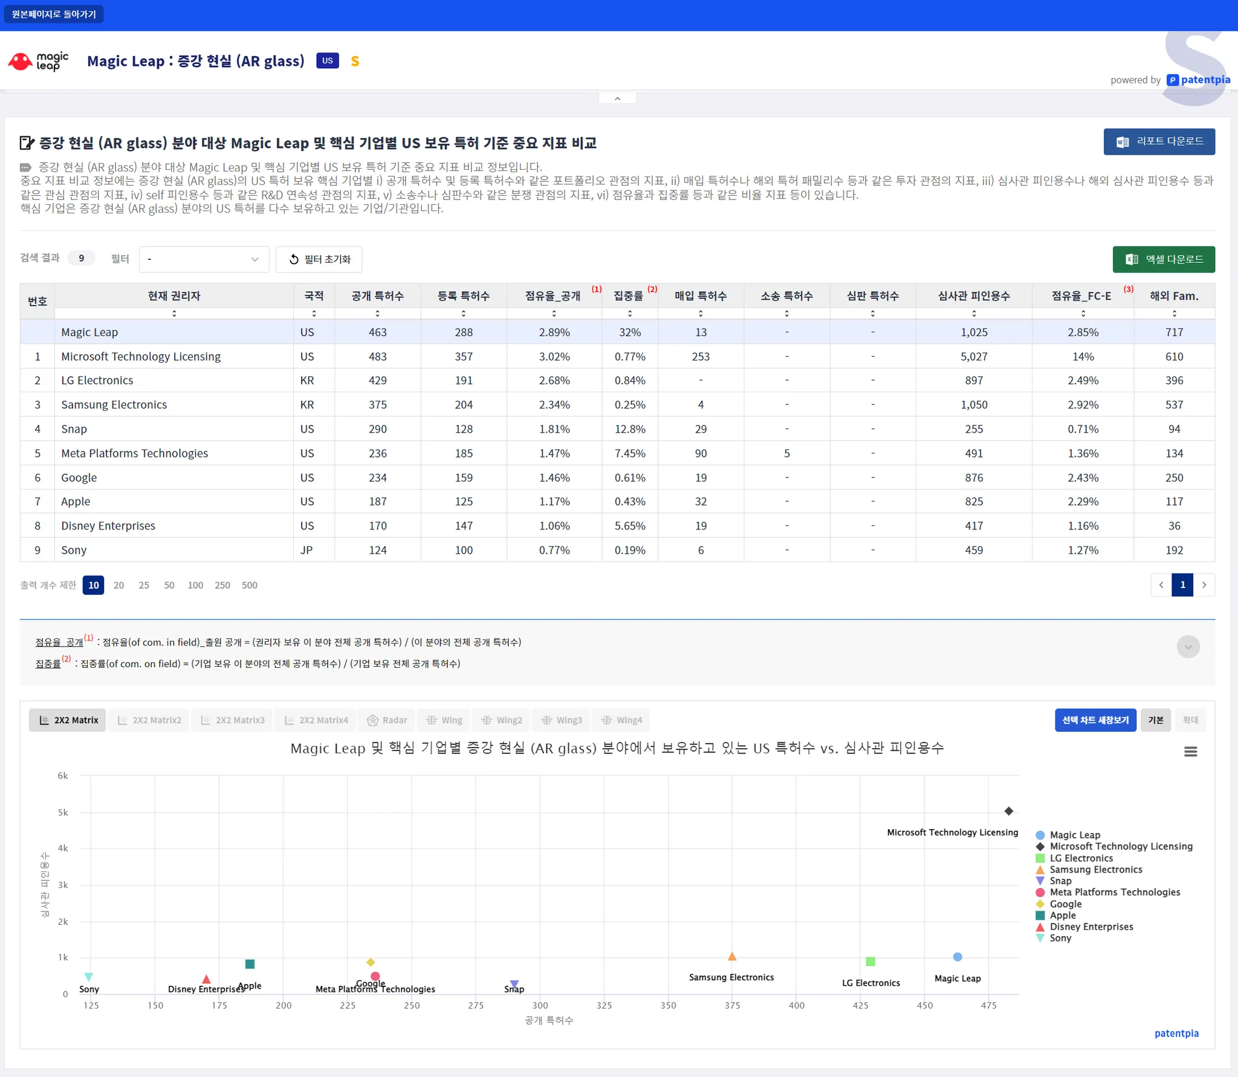Hide Sony series via legend
Screen dimensions: 1238x1077
pos(1060,938)
